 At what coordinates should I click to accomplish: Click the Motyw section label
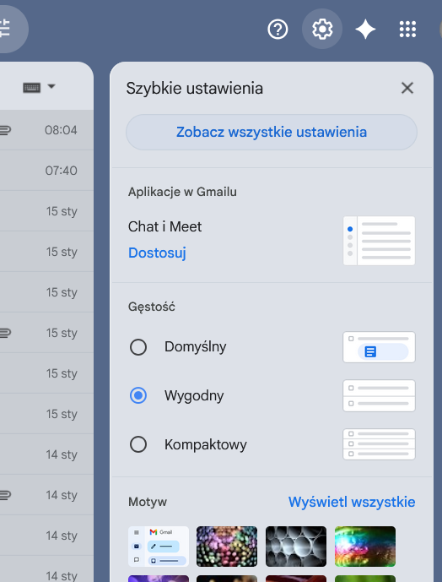148,502
